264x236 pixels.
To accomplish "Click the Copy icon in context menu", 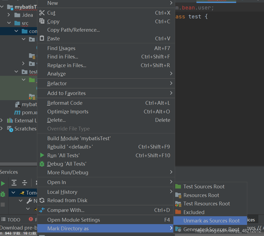I will tap(42, 21).
